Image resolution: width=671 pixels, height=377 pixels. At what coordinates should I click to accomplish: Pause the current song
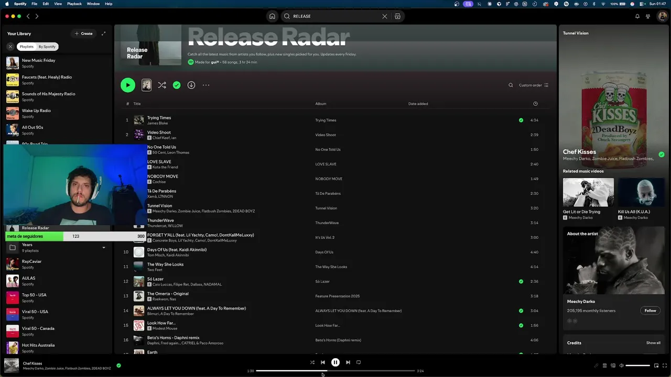click(335, 362)
